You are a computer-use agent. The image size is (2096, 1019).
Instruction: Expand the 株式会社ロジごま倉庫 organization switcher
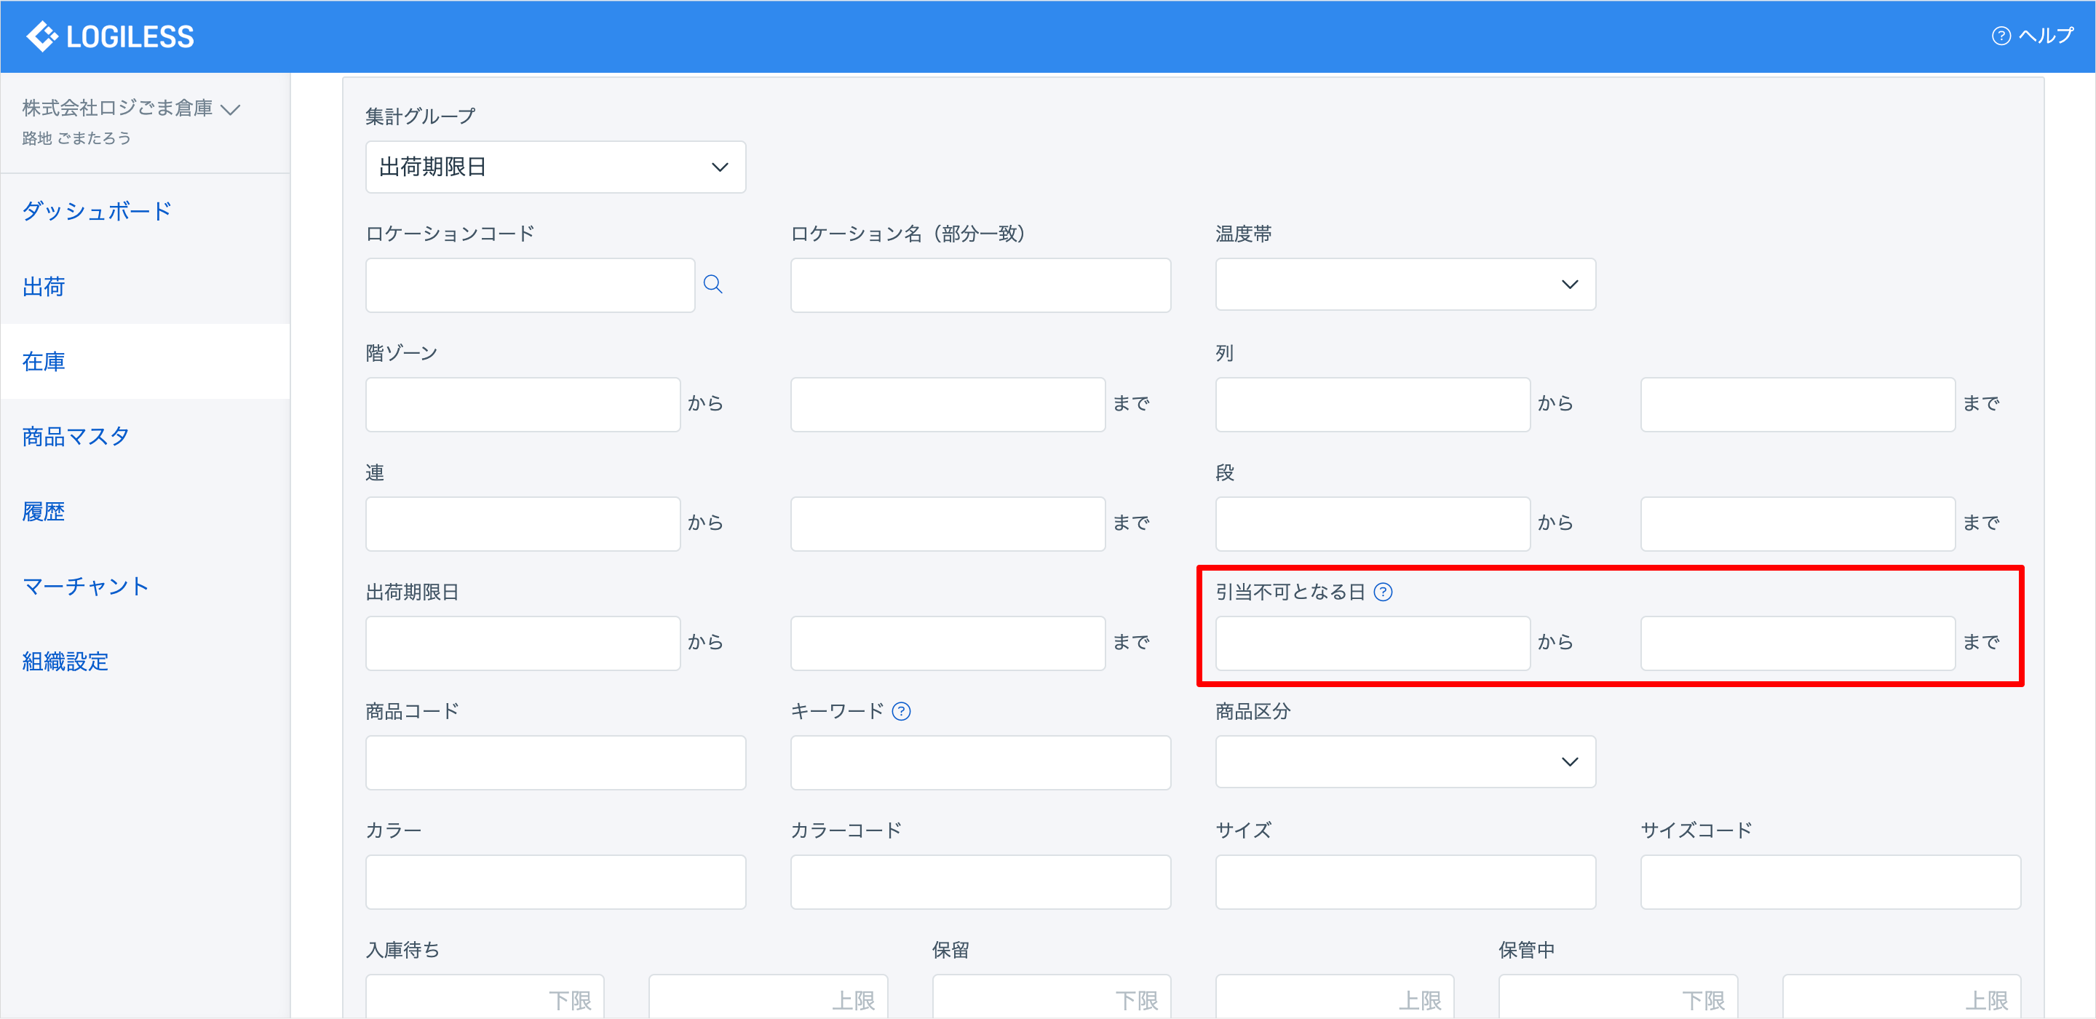coord(131,108)
